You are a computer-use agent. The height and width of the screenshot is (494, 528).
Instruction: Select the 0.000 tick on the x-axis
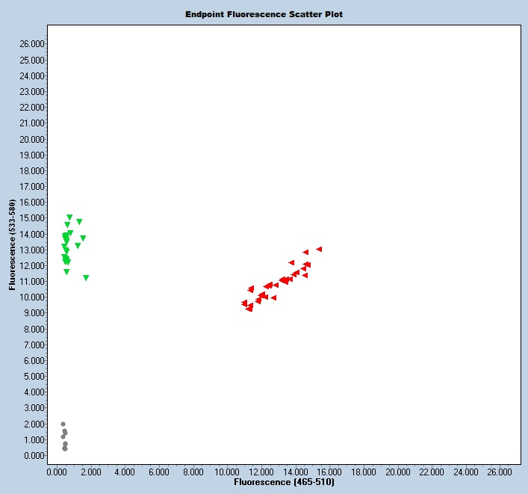pos(57,472)
